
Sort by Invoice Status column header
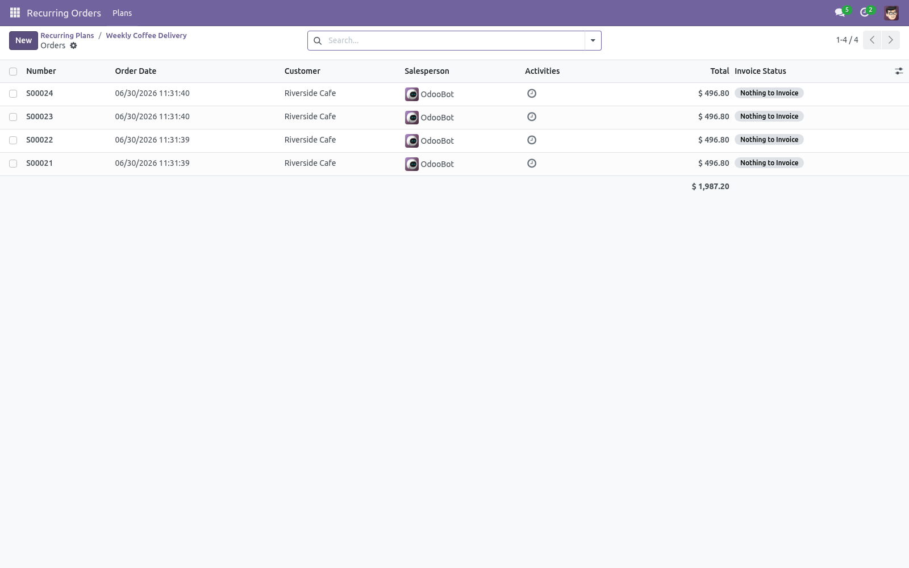(760, 71)
